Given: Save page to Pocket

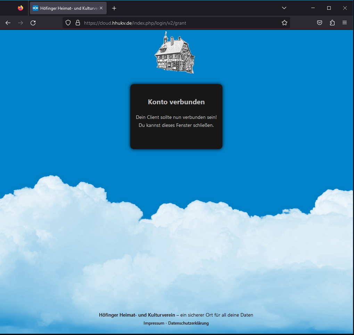Looking at the screenshot, I should 320,23.
